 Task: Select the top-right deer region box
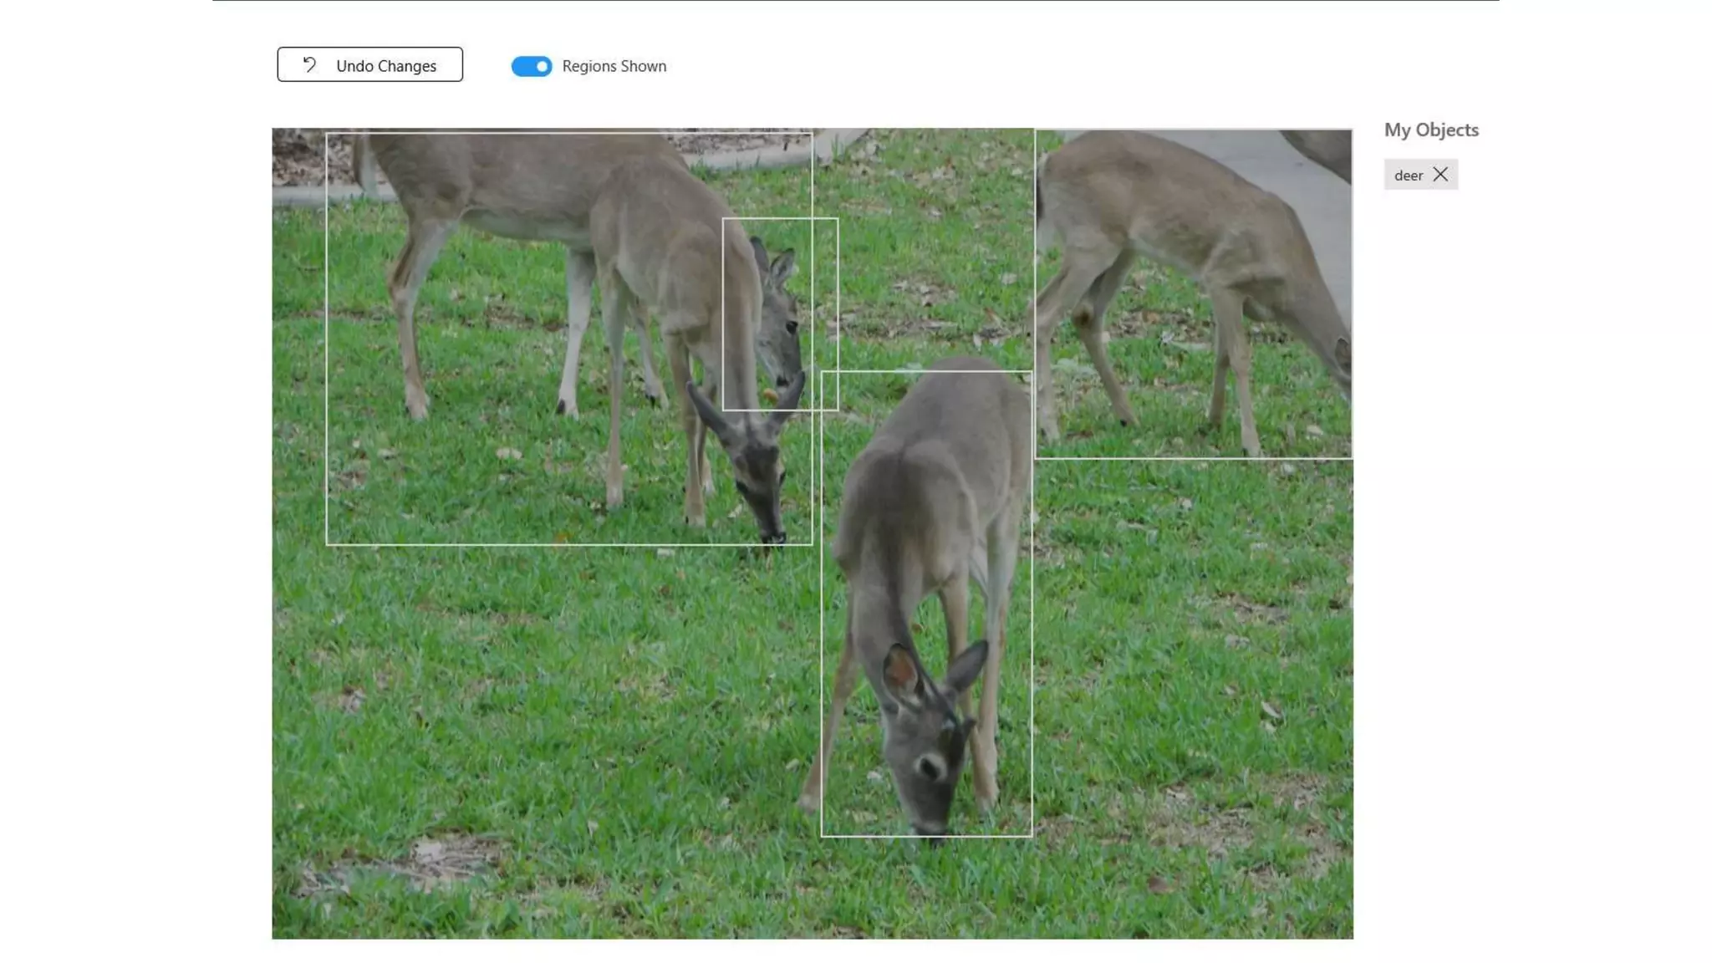click(x=1193, y=293)
